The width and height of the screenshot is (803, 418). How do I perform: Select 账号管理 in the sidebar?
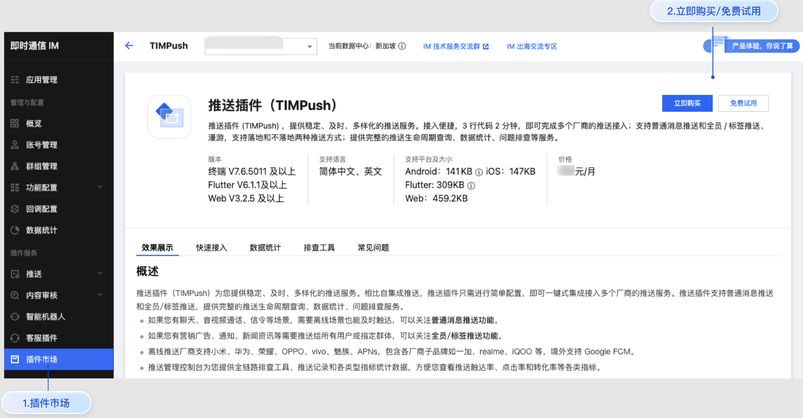(x=59, y=144)
